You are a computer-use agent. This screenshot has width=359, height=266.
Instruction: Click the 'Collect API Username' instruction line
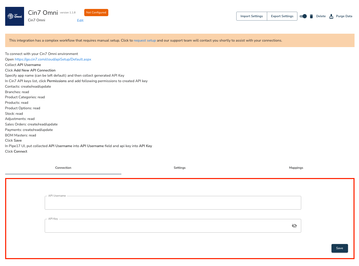click(x=23, y=65)
